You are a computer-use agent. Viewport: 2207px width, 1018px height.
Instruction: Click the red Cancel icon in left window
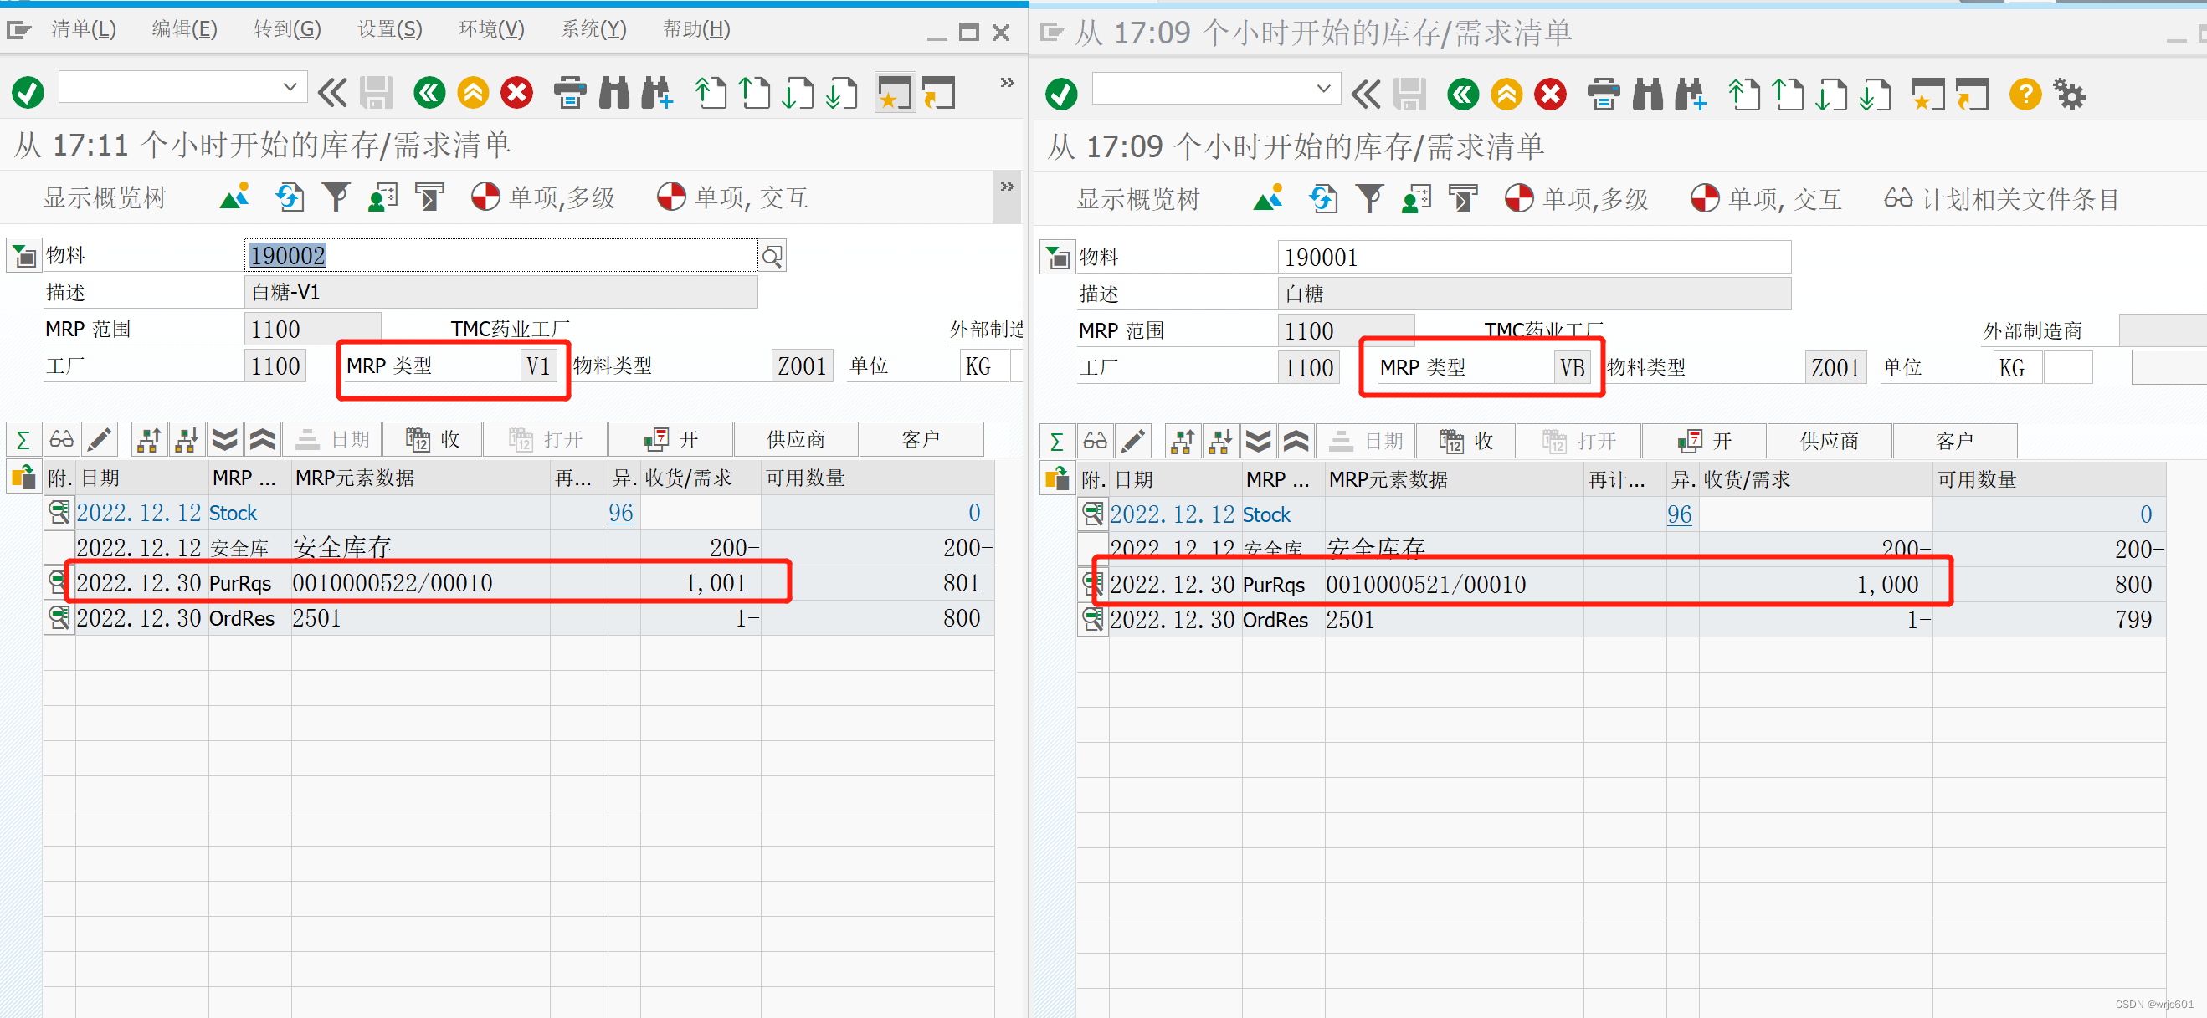(x=516, y=92)
